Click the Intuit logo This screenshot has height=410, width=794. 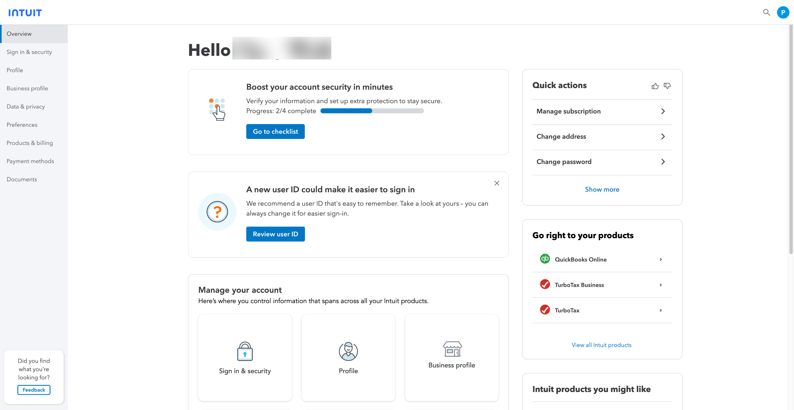pyautogui.click(x=25, y=13)
